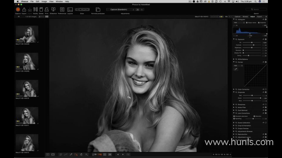Click the Layouts toolbar icon
This screenshot has width=282, height=158.
point(70,9)
